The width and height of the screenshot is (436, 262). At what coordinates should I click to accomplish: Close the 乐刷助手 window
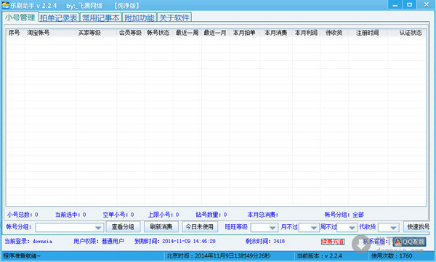click(x=427, y=5)
